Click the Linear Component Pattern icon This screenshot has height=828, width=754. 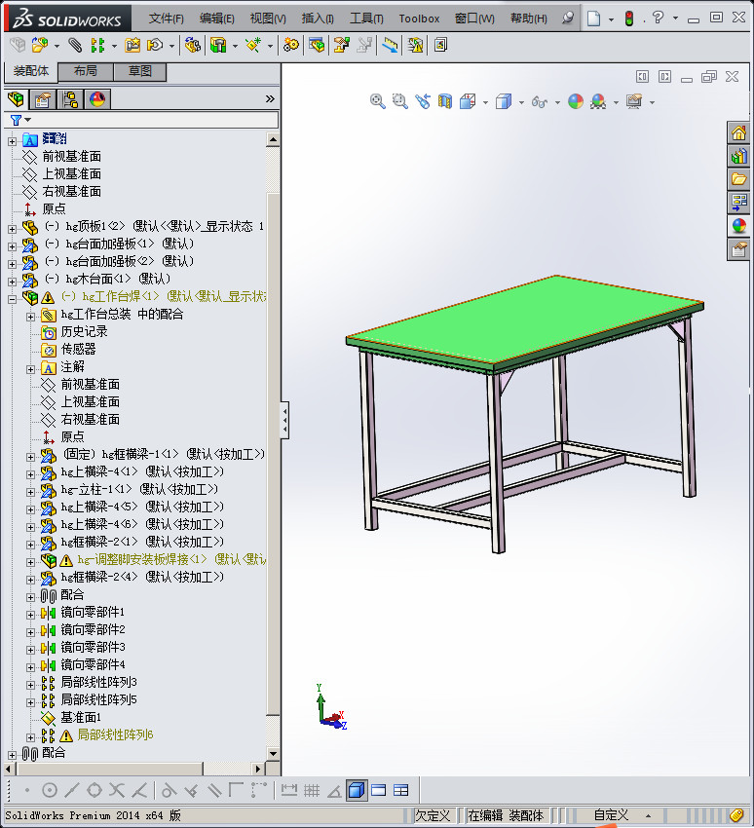point(97,46)
